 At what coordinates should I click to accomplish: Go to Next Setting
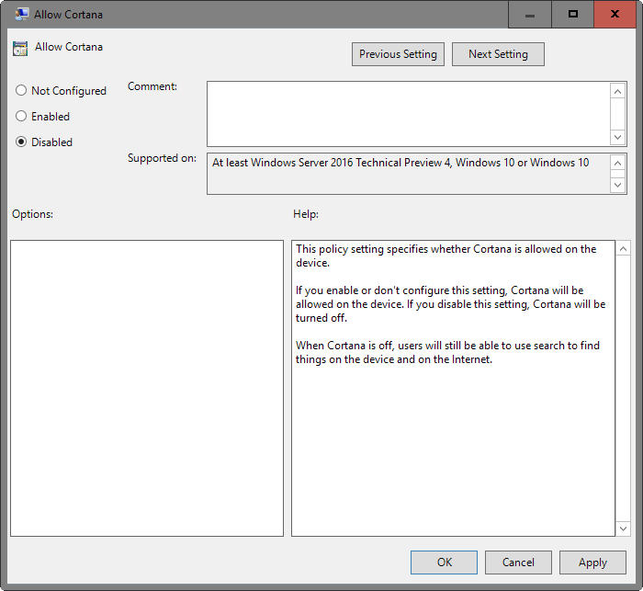pos(498,54)
